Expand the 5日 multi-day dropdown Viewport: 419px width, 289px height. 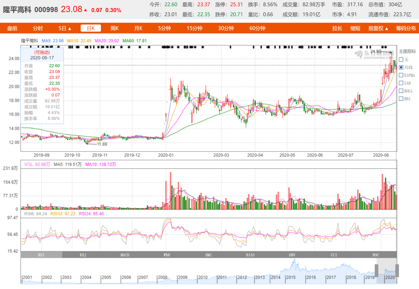point(65,28)
